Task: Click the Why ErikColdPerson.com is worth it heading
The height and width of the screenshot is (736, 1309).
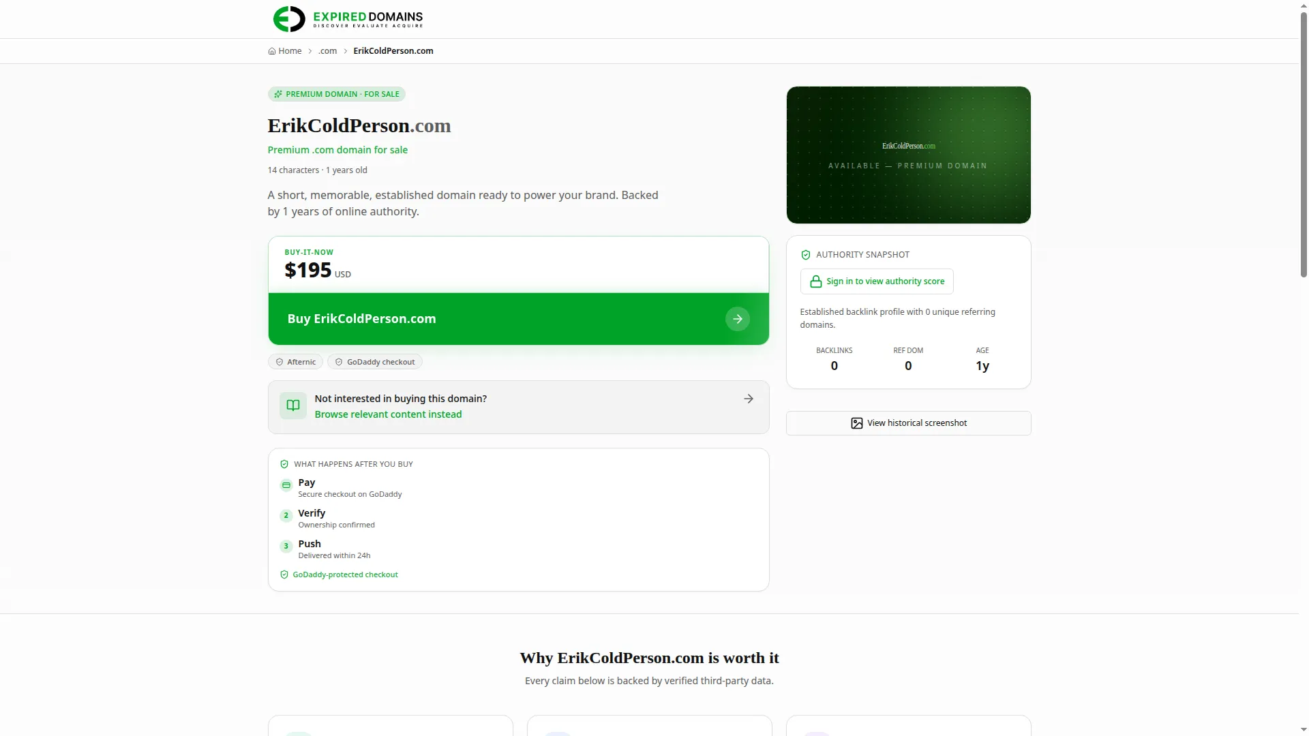Action: click(649, 658)
